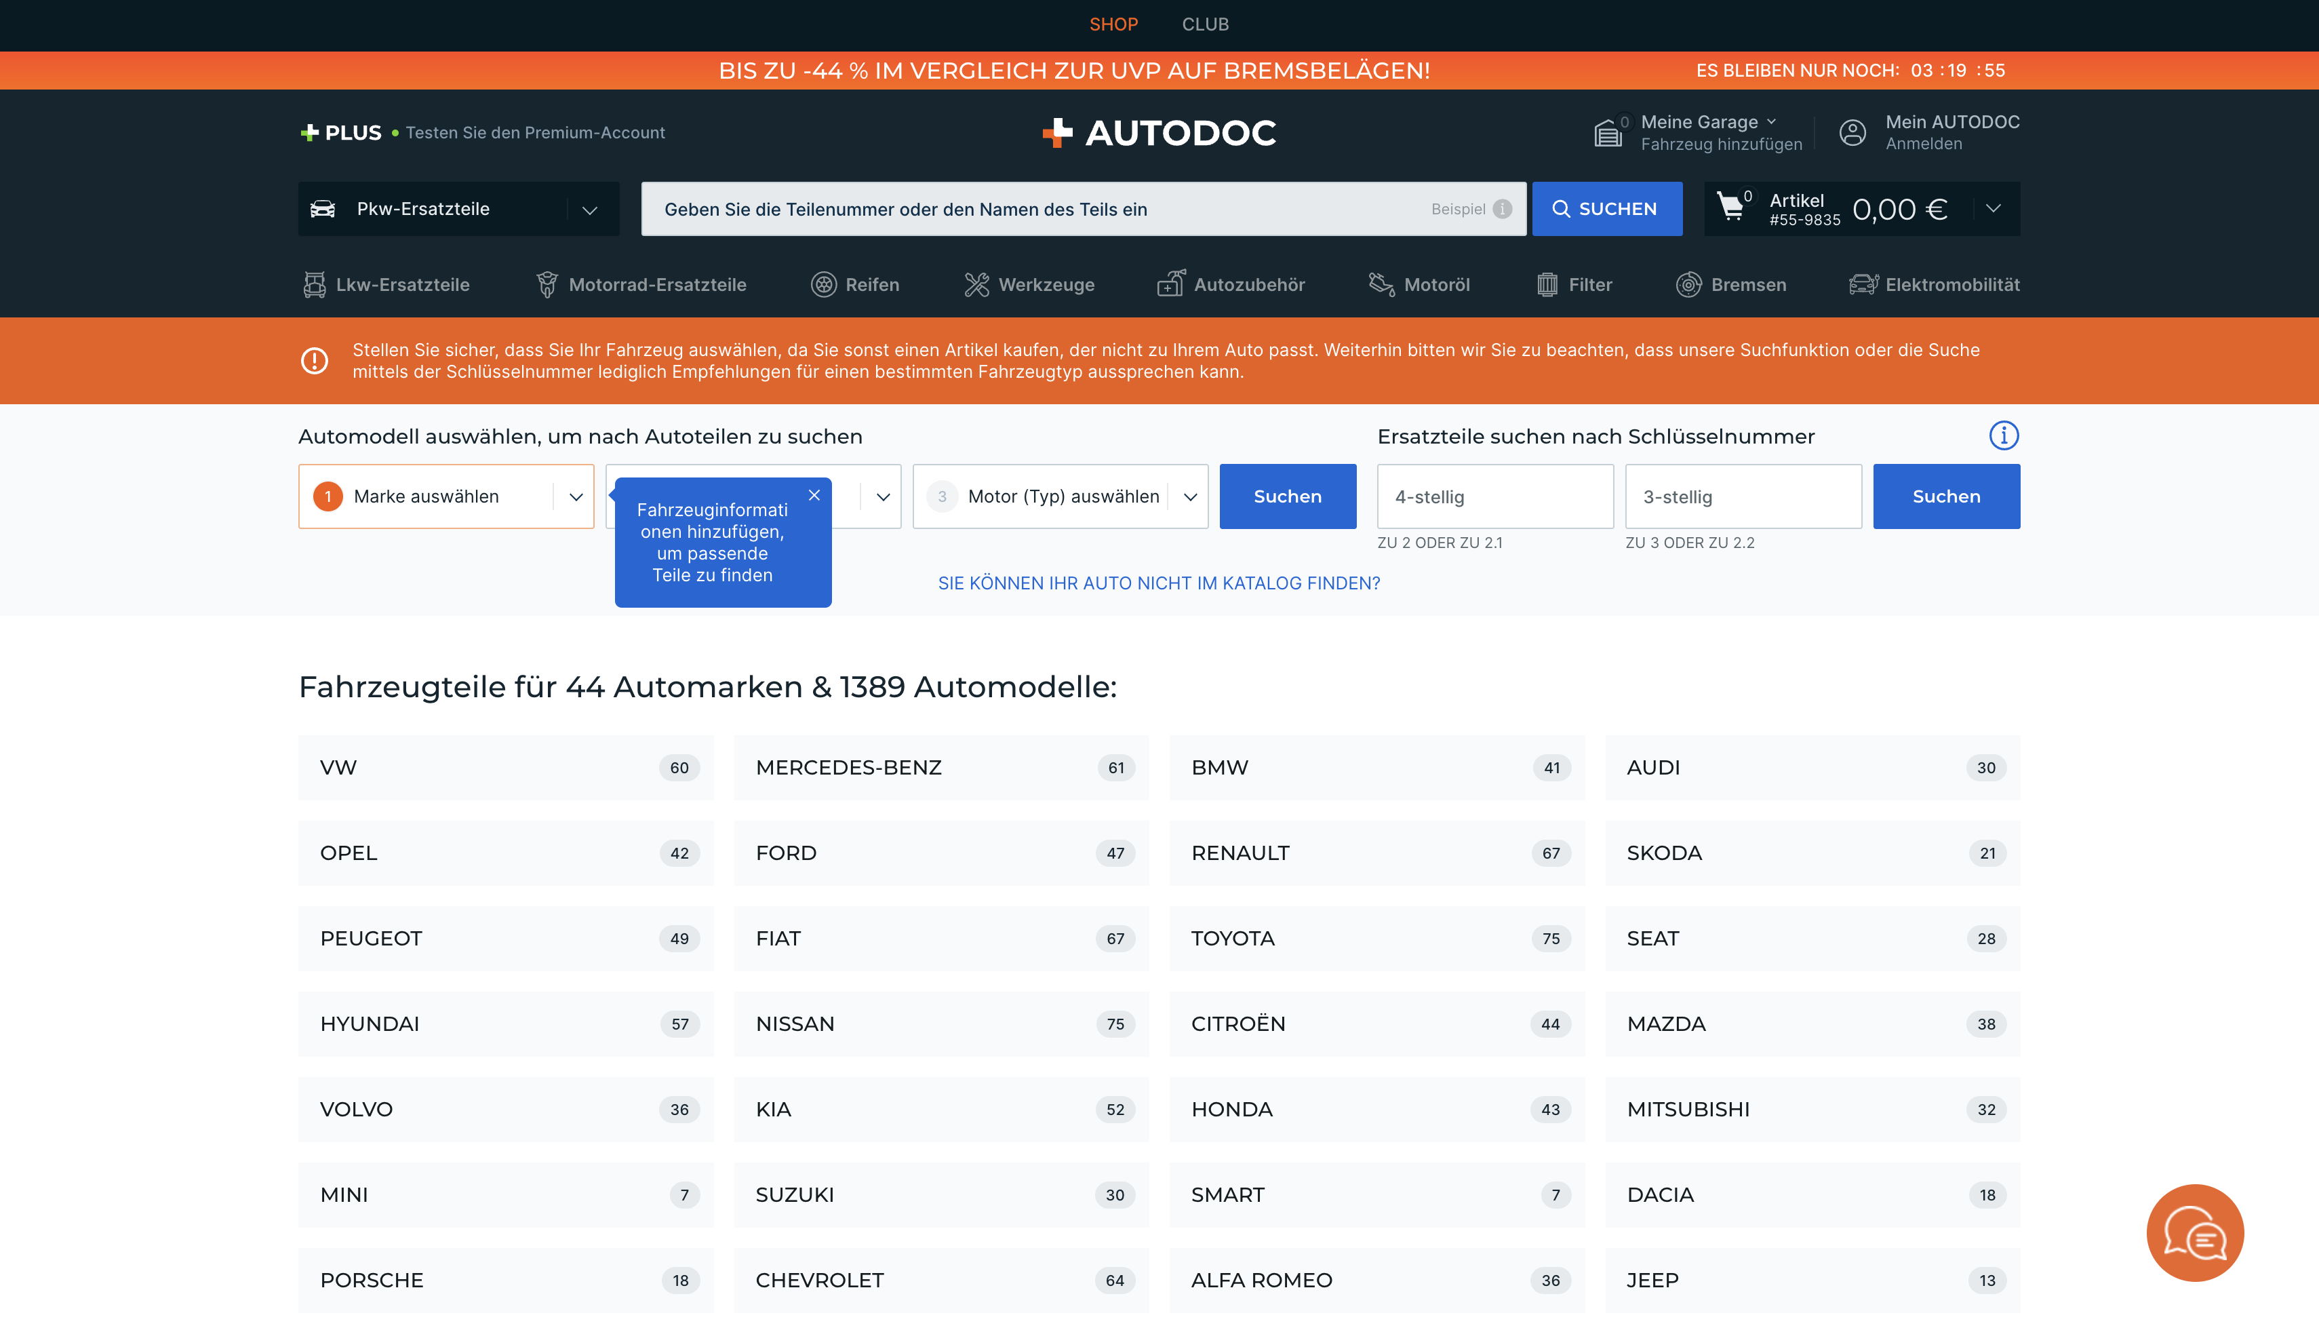Switch to the CLUB tab

coord(1205,24)
